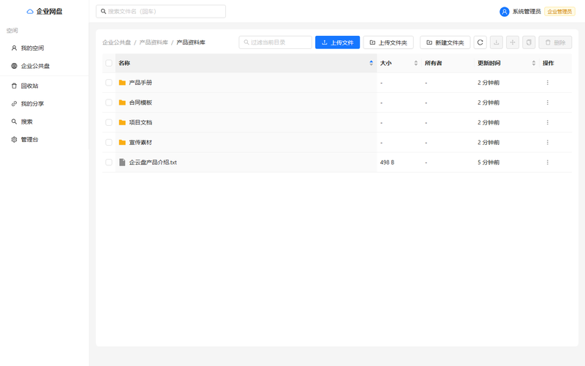Open 企业公共盘 in the sidebar

tap(44, 66)
